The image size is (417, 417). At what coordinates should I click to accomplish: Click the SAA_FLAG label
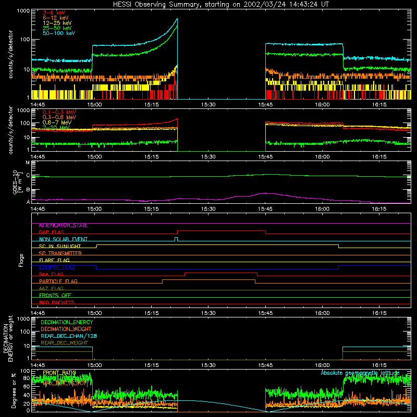click(x=51, y=275)
